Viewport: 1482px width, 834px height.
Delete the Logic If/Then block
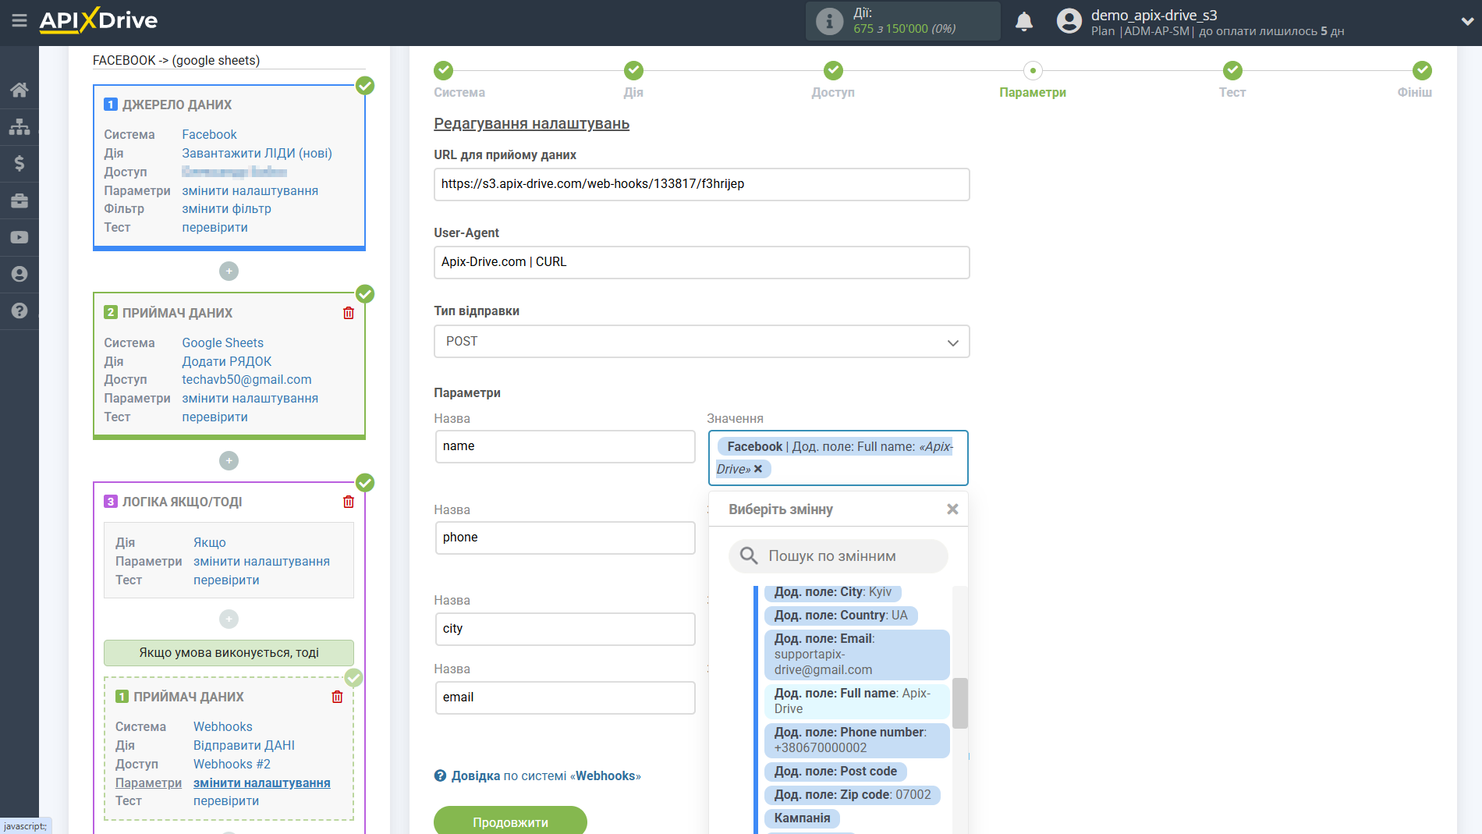pos(349,502)
